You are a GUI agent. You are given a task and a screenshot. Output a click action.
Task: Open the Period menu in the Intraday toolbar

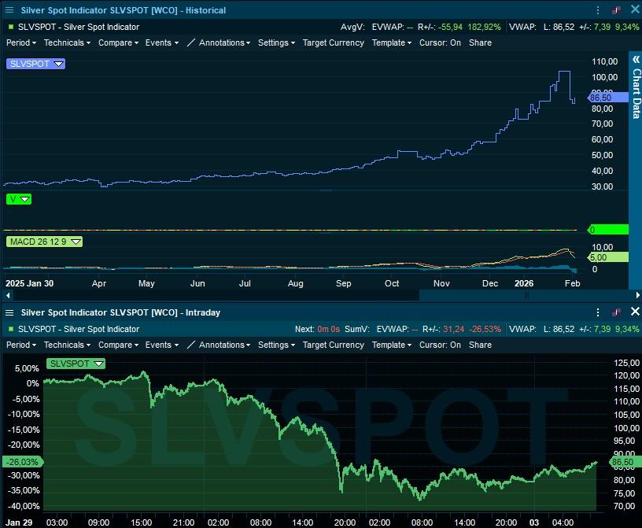[x=21, y=345]
